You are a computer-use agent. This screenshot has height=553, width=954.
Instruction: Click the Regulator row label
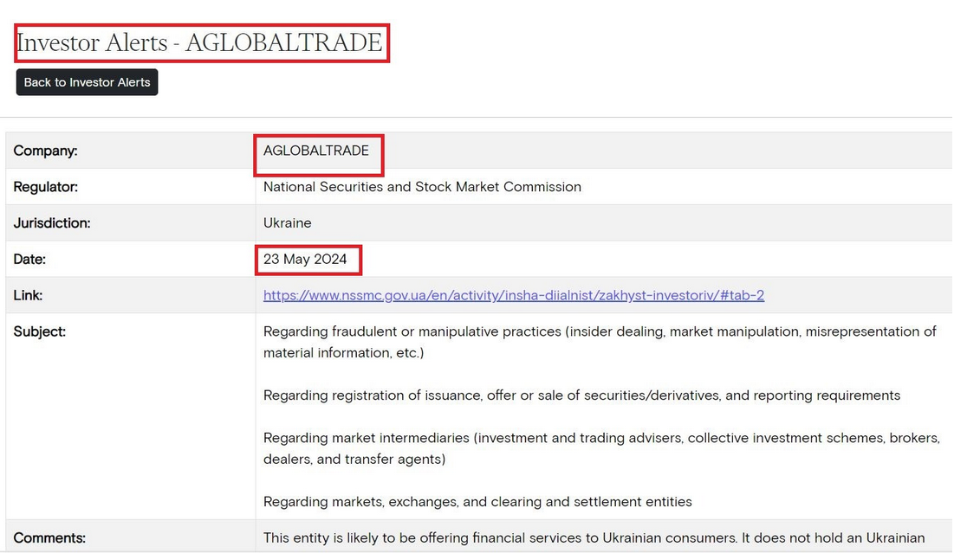[x=46, y=187]
